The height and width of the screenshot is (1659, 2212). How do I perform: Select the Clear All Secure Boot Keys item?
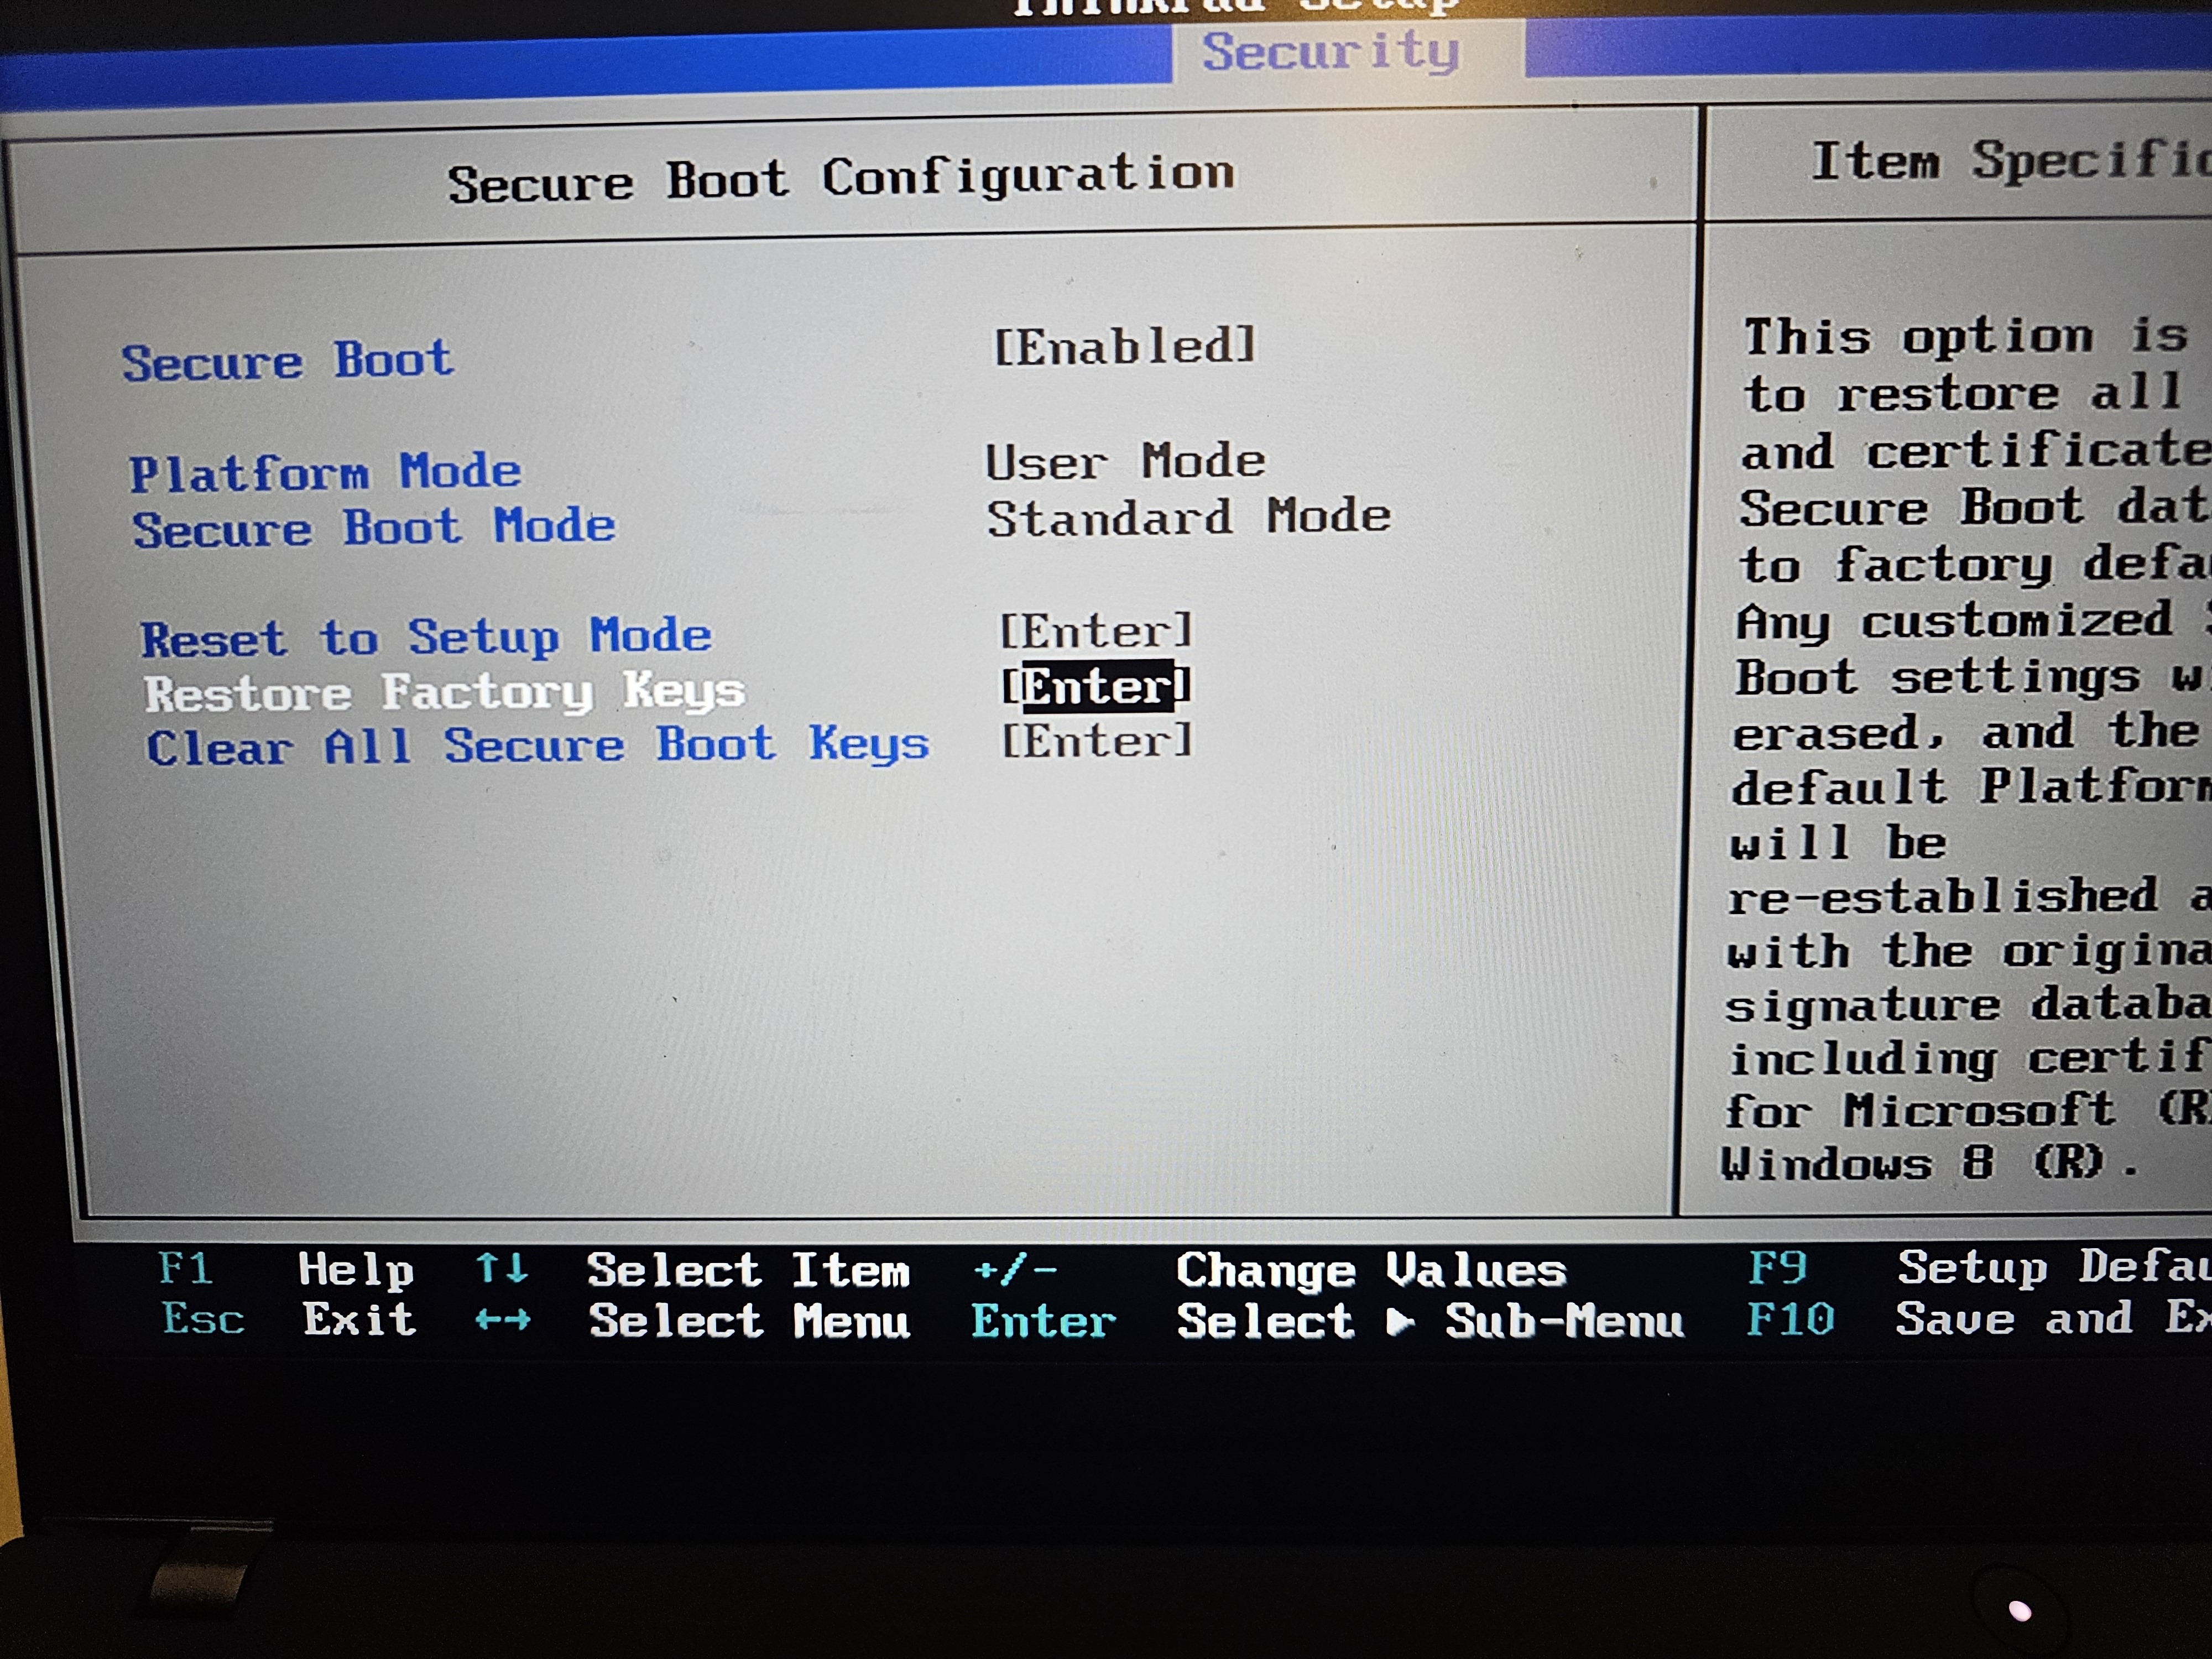537,746
